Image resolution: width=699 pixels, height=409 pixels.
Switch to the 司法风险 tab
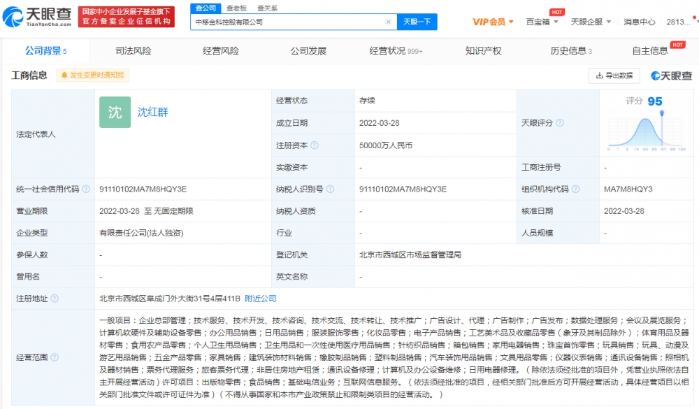pos(134,51)
